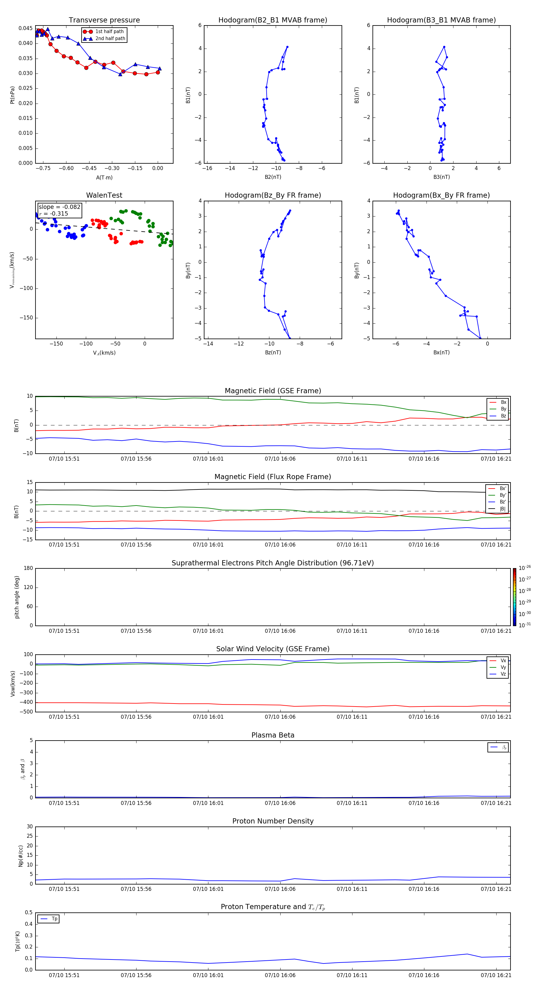546x1002 pixels.
Task: Click the '2nd half path' legend entry
Action: point(104,39)
